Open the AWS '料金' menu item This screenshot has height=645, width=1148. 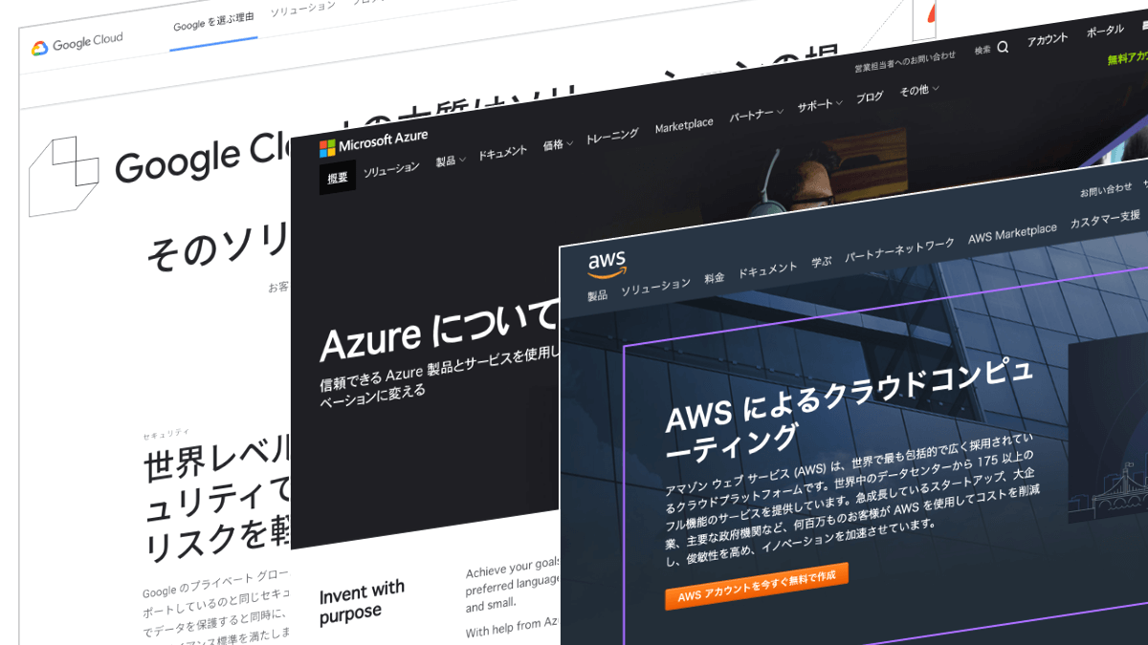point(714,278)
